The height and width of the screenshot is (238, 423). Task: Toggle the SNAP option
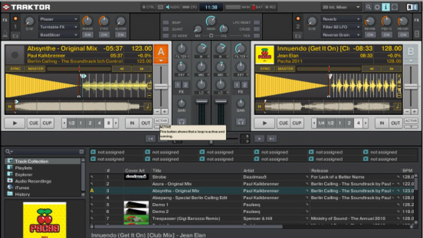point(165,23)
